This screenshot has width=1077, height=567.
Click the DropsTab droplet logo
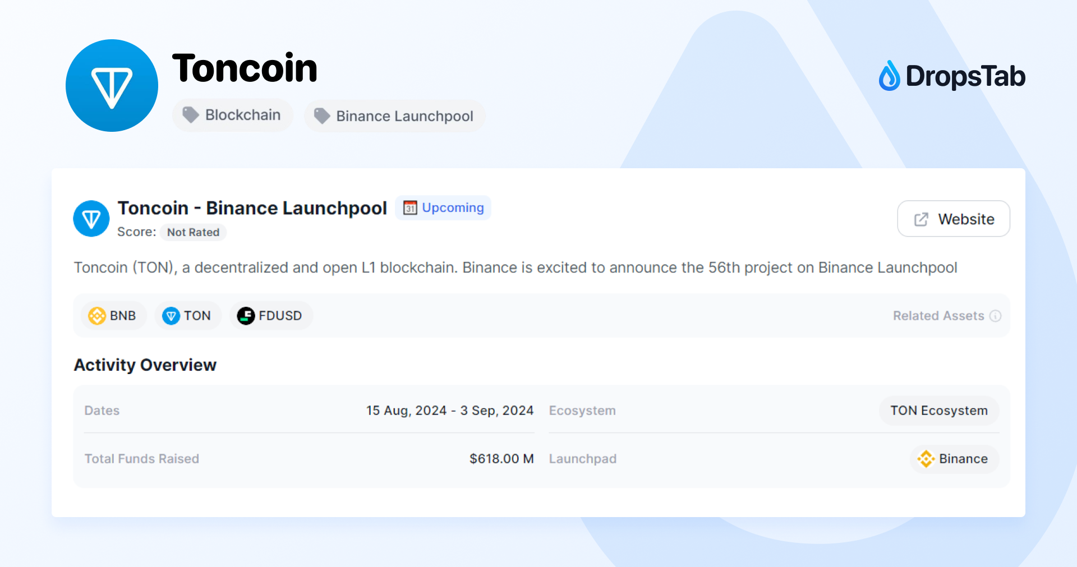889,76
